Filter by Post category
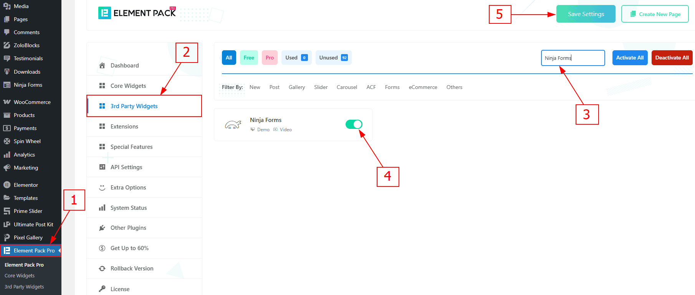Image resolution: width=695 pixels, height=295 pixels. coord(275,87)
